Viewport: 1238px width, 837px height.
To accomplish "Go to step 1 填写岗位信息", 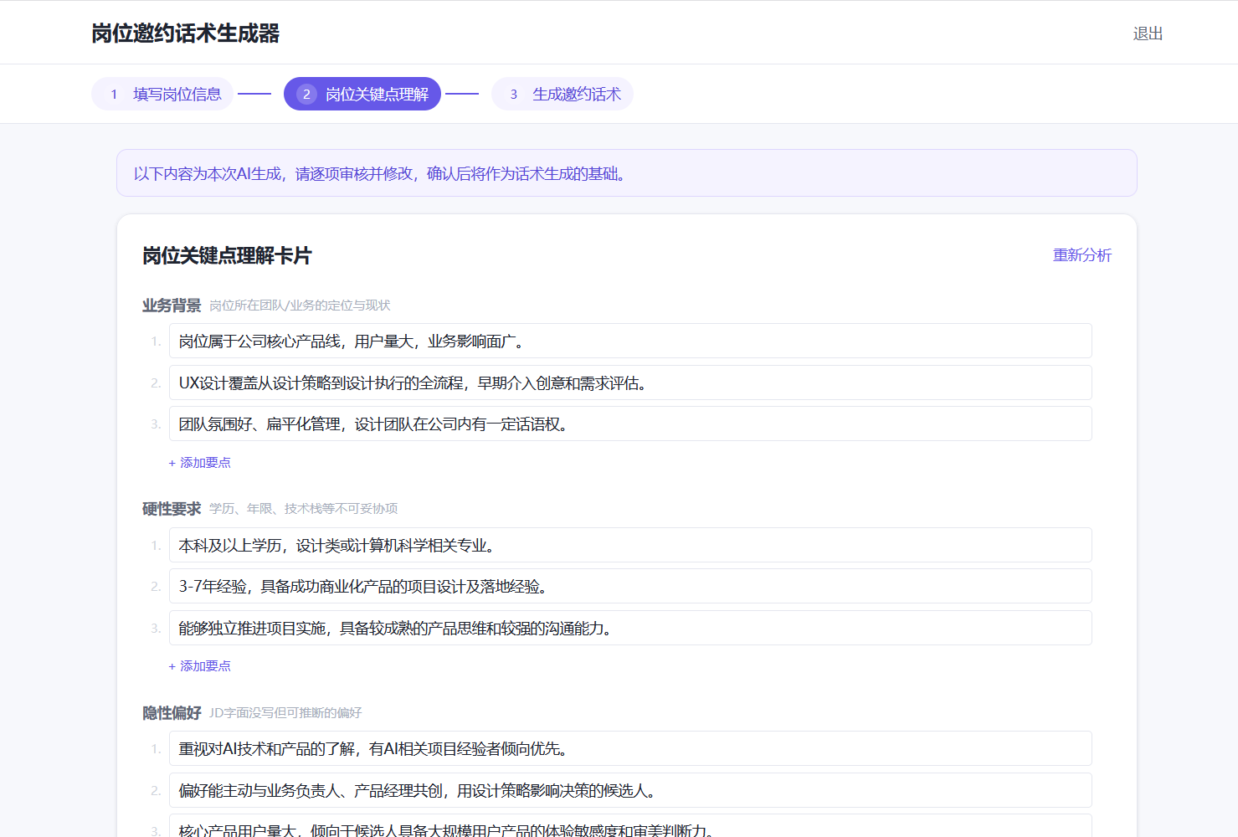I will click(162, 94).
